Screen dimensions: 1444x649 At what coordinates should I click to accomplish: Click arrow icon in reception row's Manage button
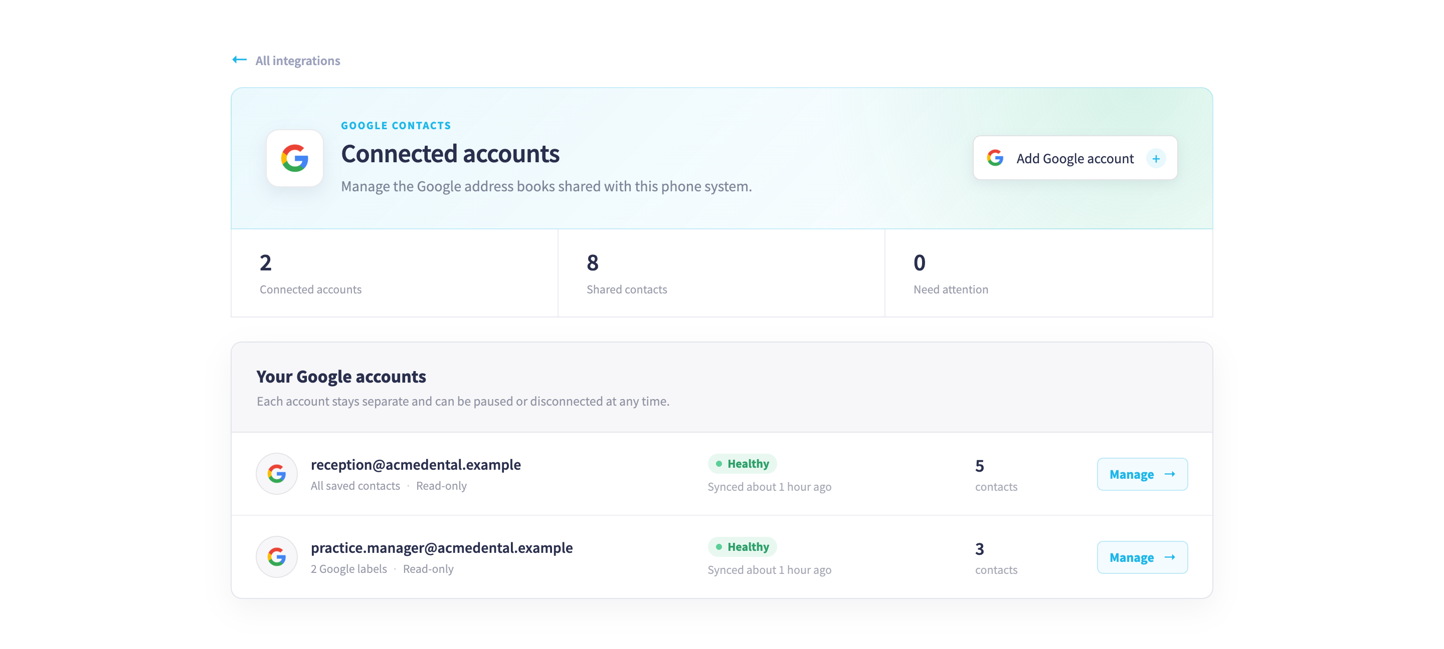(x=1169, y=474)
